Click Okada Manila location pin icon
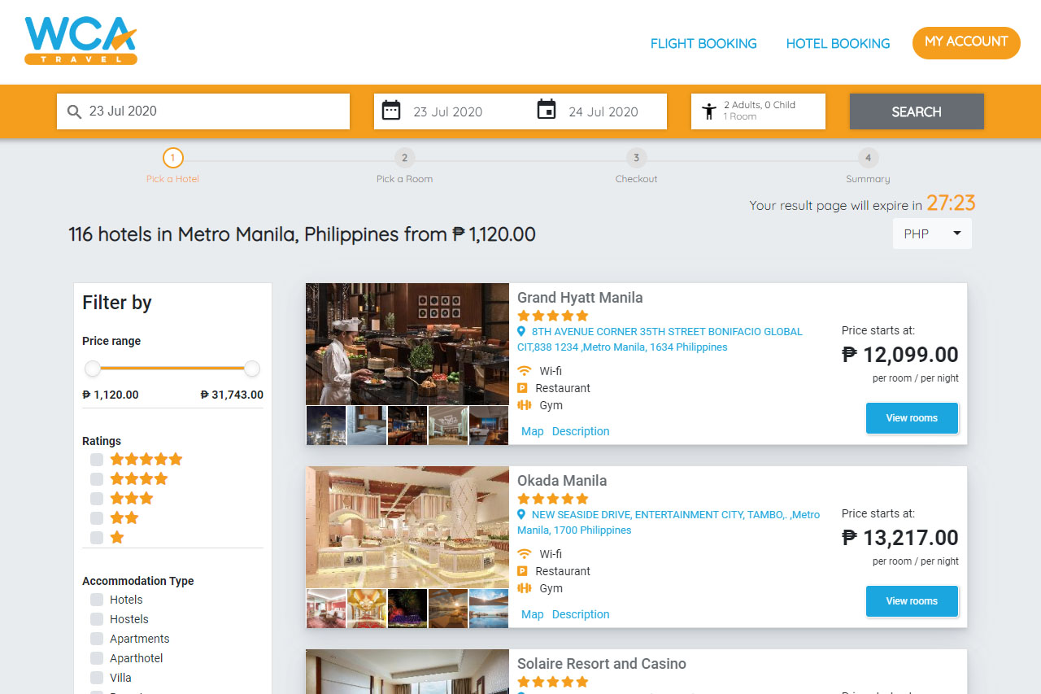 [522, 515]
